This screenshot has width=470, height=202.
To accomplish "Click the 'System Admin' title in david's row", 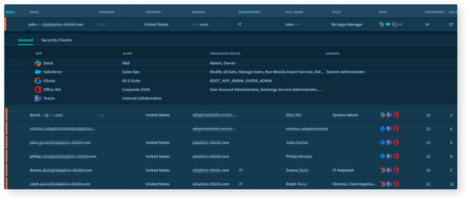I will (345, 115).
